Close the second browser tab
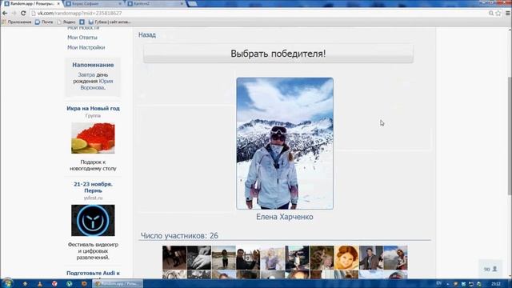This screenshot has width=512, height=288. (x=120, y=4)
